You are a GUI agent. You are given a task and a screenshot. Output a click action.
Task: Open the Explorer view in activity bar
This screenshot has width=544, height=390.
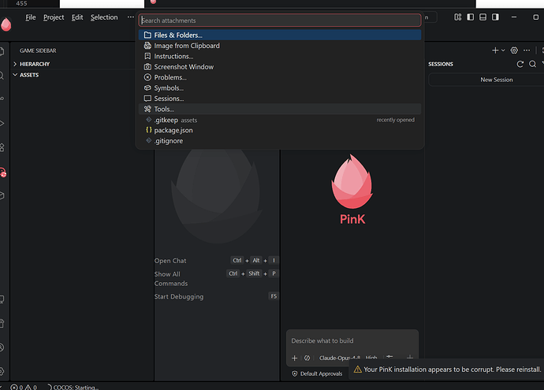coord(2,52)
